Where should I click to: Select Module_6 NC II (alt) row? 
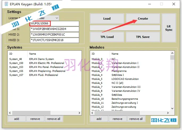point(130,83)
